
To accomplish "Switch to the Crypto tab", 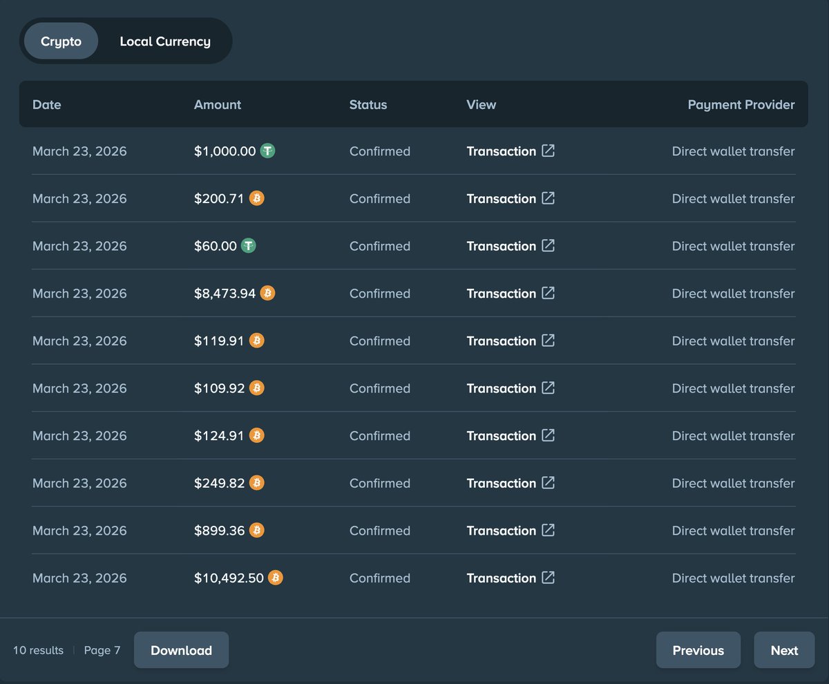I will coord(61,41).
